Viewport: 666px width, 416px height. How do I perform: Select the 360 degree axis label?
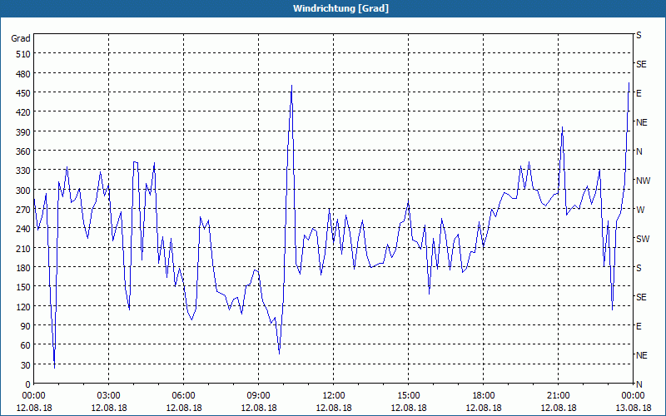click(23, 151)
